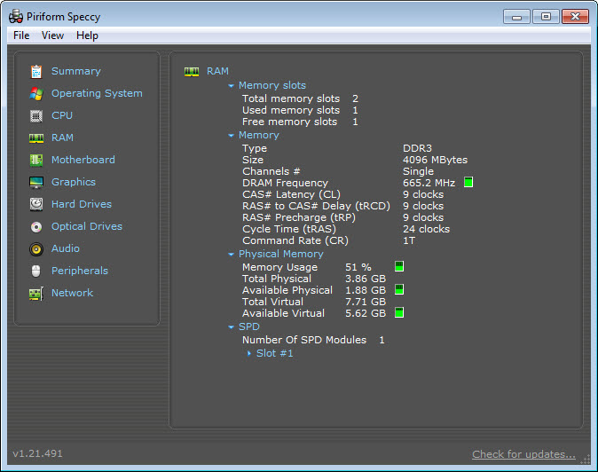Select the Network section label
Viewport: 598px width, 472px height.
coord(72,293)
